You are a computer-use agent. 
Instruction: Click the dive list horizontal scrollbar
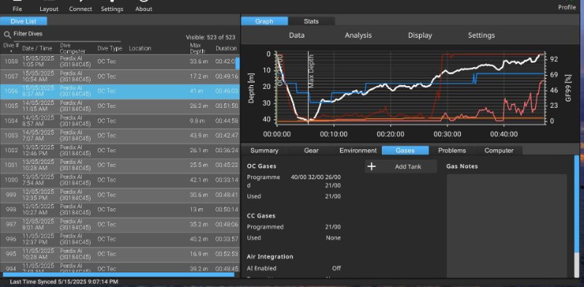(x=118, y=275)
